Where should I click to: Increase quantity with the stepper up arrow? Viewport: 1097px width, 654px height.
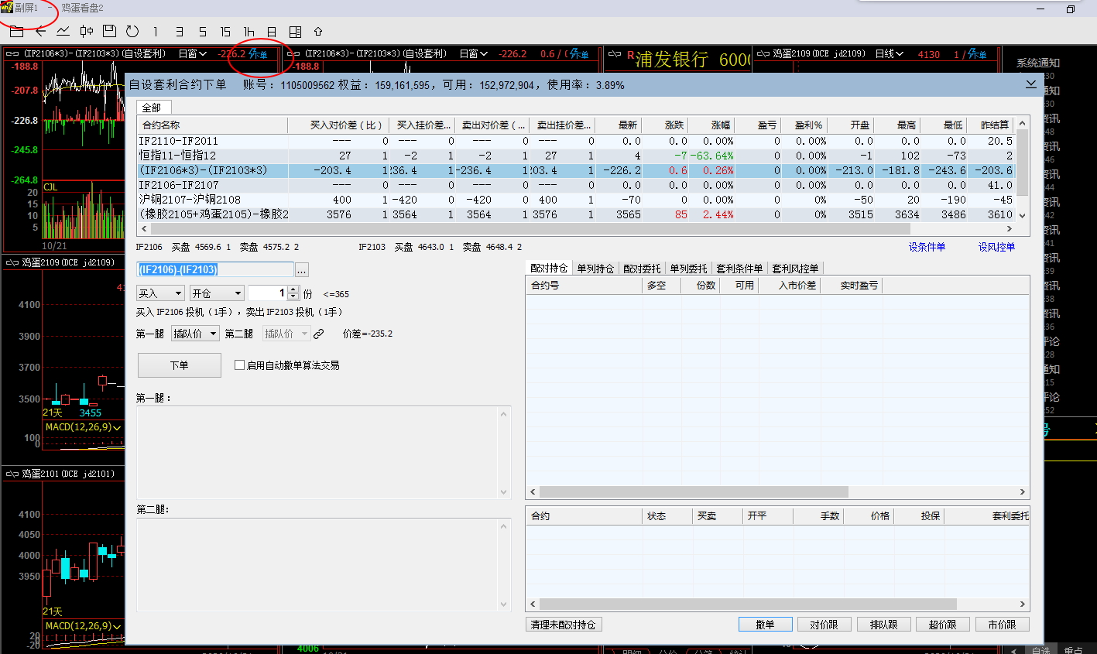tap(293, 290)
